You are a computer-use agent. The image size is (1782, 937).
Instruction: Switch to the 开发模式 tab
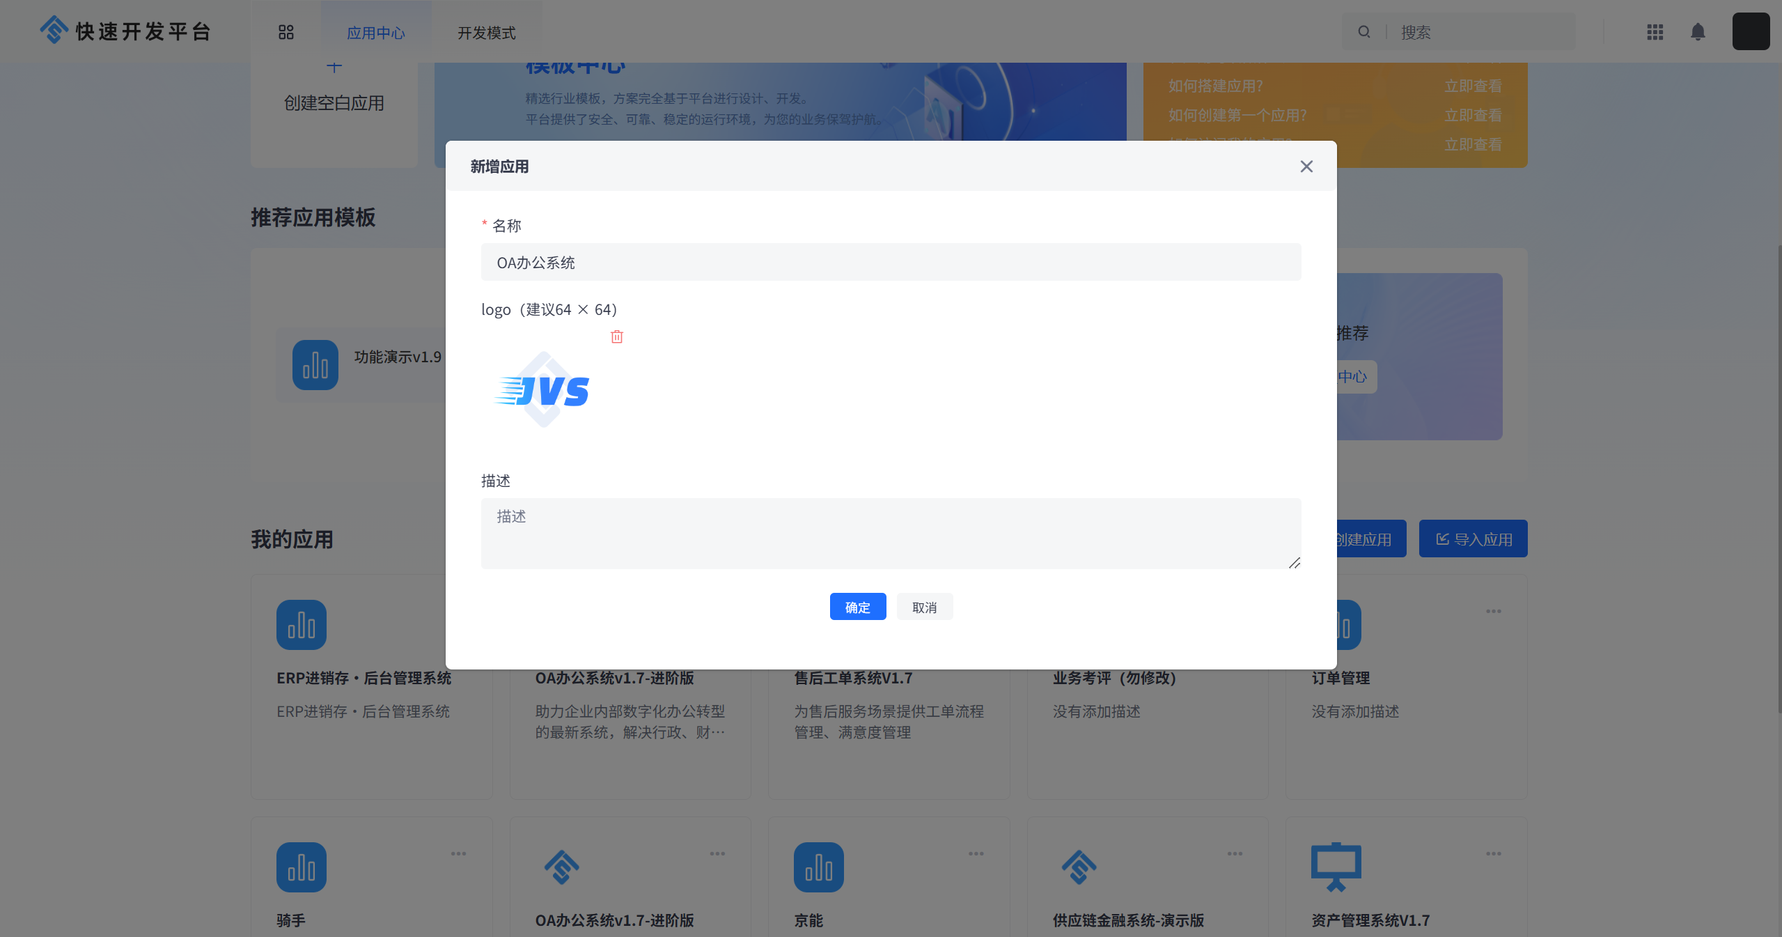pos(486,33)
